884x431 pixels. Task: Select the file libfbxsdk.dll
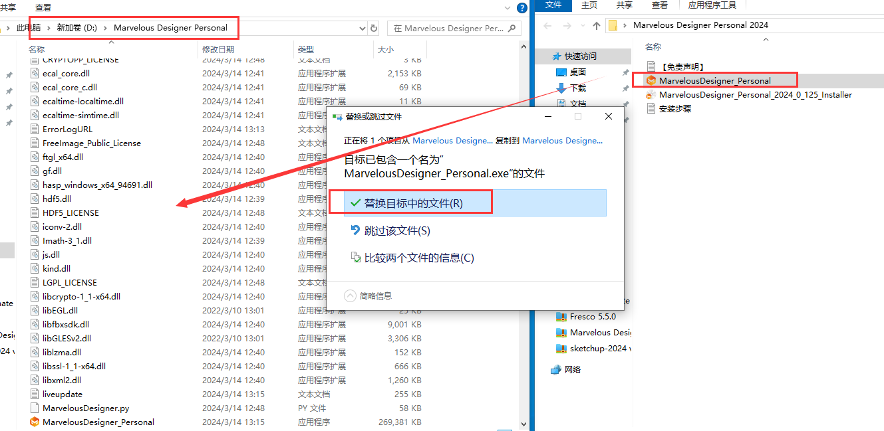coord(66,324)
